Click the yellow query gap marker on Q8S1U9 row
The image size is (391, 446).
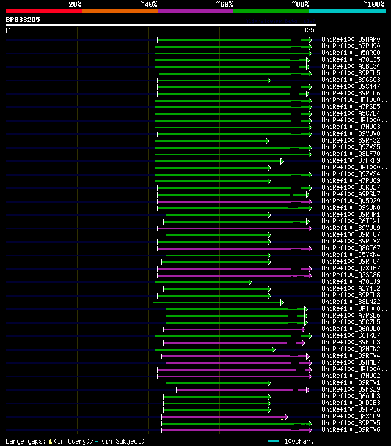(x=282, y=419)
